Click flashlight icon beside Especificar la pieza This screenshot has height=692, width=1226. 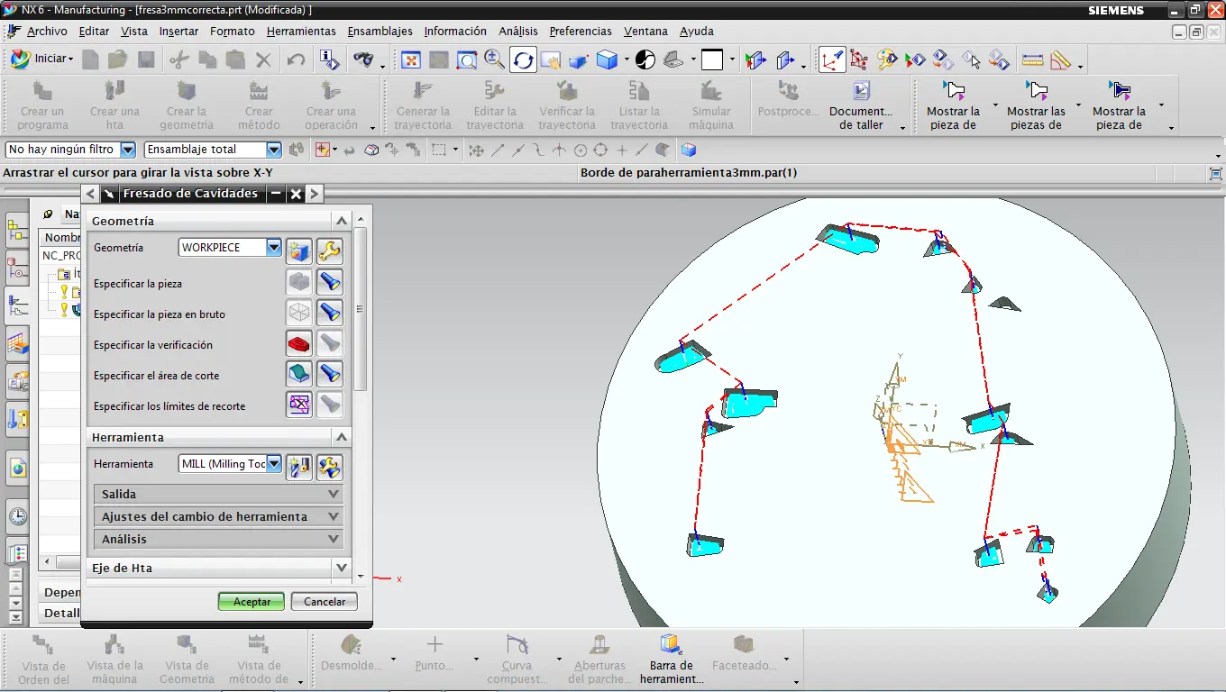click(330, 283)
